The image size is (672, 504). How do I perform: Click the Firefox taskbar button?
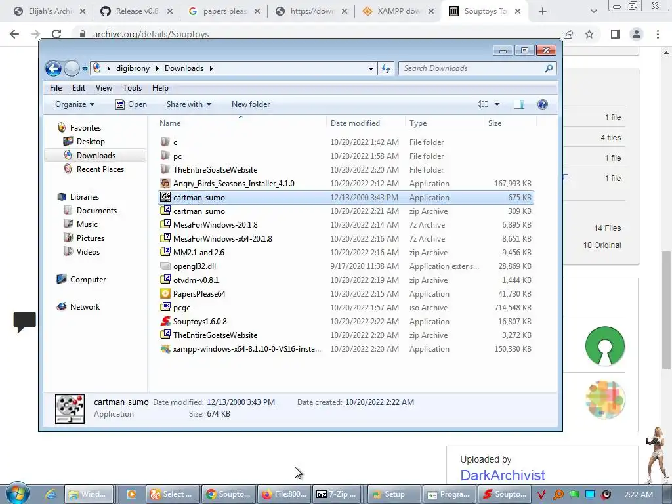coord(285,494)
